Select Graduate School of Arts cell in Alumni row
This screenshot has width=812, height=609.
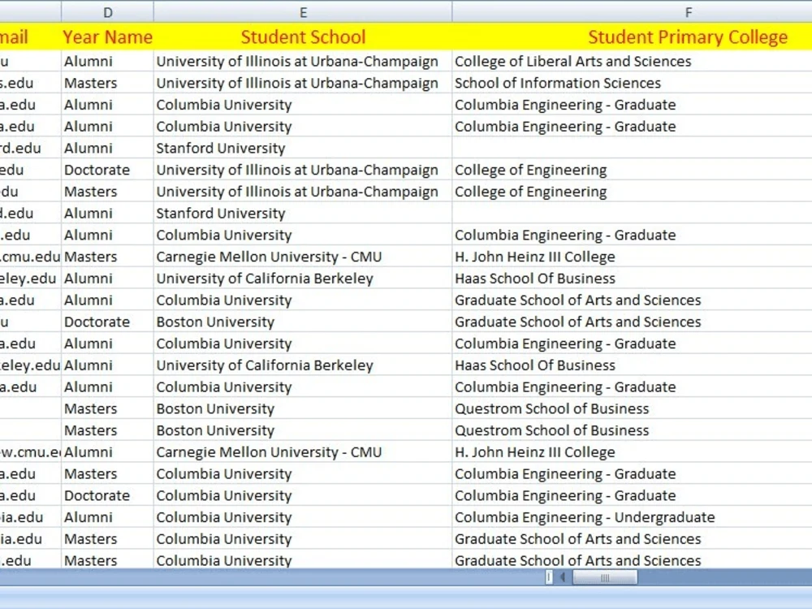click(x=632, y=300)
